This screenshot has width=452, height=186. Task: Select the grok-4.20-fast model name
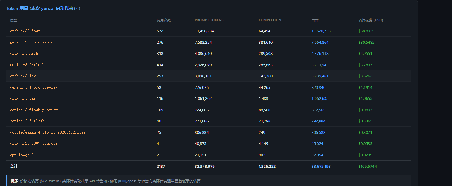click(x=25, y=31)
